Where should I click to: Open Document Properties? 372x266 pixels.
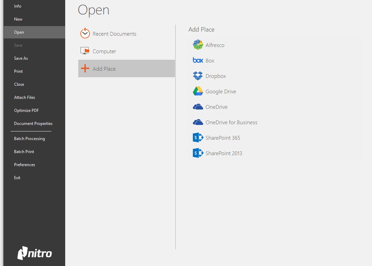(x=33, y=124)
